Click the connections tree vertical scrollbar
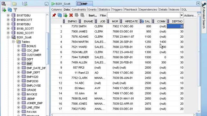Image resolution: width=207 pixels, height=116 pixels. pyautogui.click(x=47, y=49)
